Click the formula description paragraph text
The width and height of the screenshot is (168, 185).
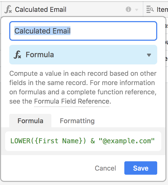[83, 83]
